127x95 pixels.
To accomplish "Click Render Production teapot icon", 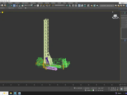I will (x=97, y=6).
